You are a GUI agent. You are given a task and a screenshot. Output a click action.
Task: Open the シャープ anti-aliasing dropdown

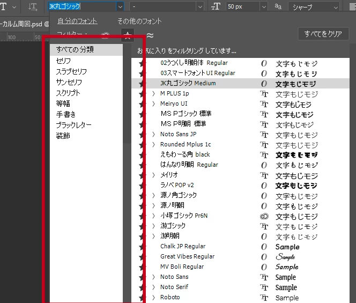pyautogui.click(x=314, y=7)
